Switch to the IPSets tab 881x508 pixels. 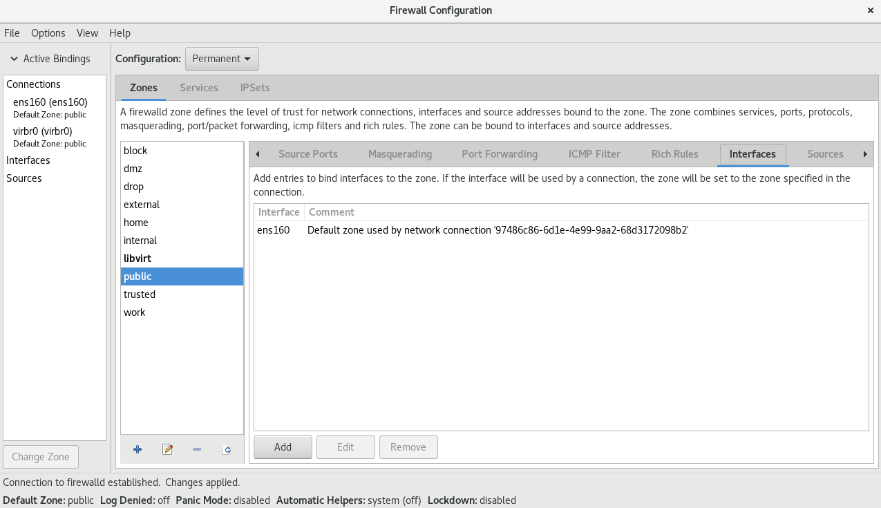point(255,88)
